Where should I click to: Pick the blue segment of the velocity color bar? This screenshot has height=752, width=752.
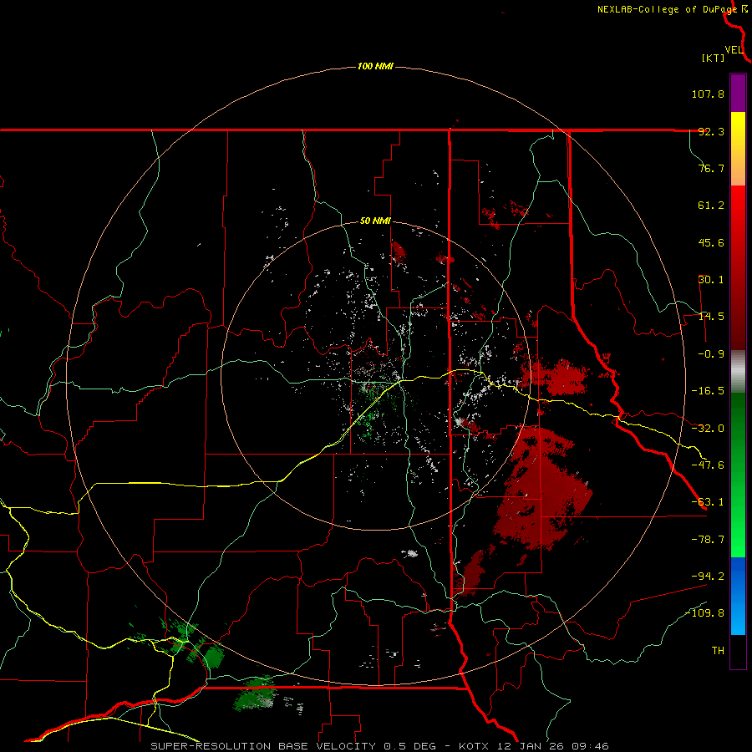(x=738, y=596)
